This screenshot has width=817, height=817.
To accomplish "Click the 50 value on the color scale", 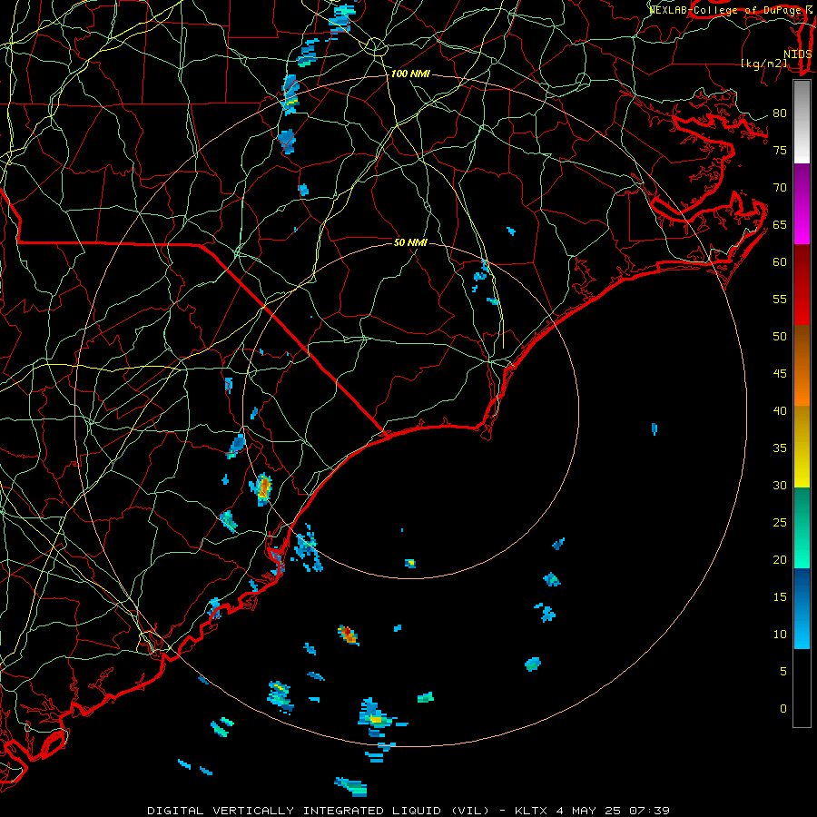I will coord(780,337).
